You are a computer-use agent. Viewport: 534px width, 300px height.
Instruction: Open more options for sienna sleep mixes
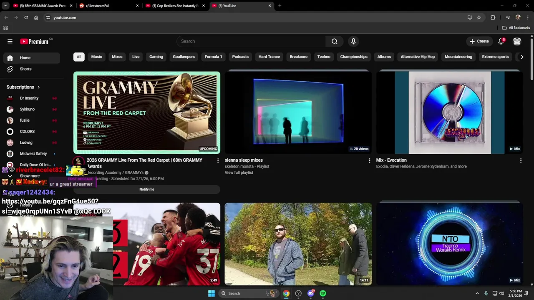point(369,160)
